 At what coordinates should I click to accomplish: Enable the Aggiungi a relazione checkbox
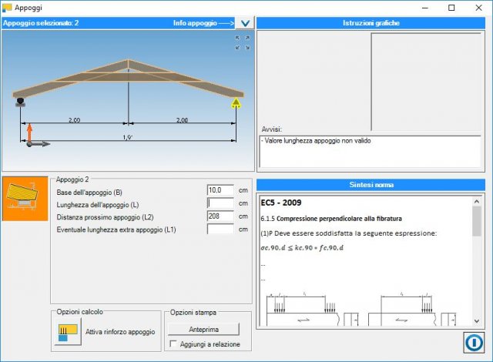174,344
